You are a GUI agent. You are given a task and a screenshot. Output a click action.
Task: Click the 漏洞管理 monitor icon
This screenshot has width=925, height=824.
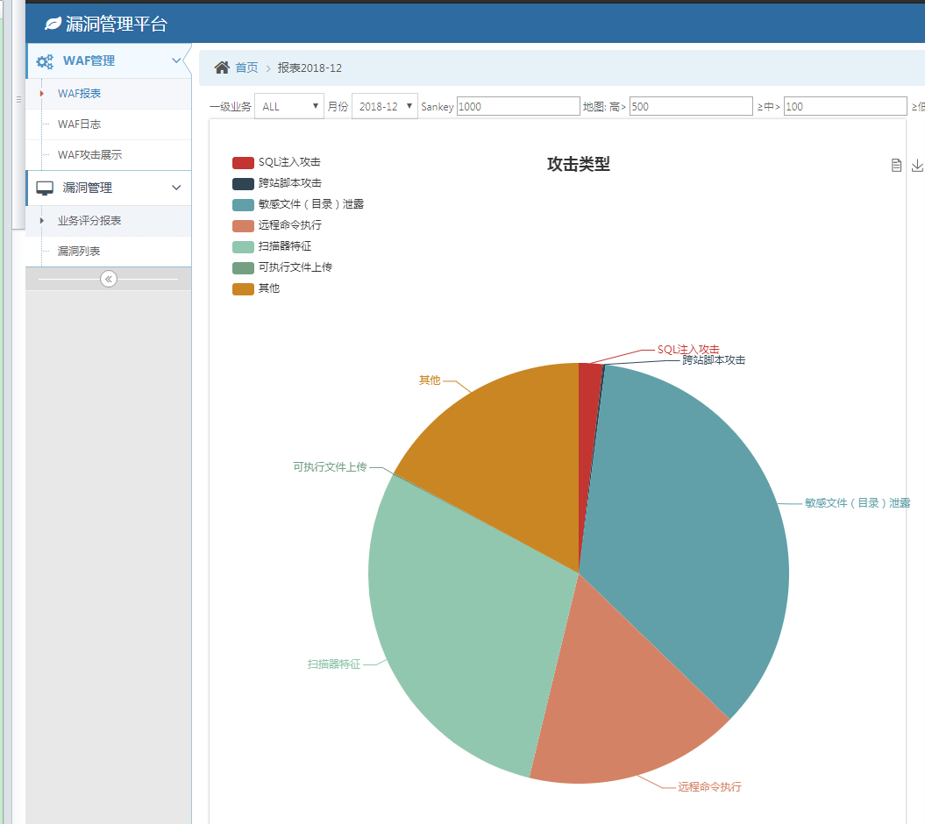point(45,188)
